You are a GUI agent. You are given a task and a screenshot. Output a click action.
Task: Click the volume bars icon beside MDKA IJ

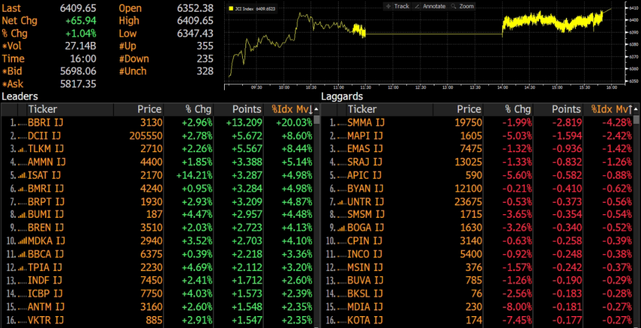23,241
